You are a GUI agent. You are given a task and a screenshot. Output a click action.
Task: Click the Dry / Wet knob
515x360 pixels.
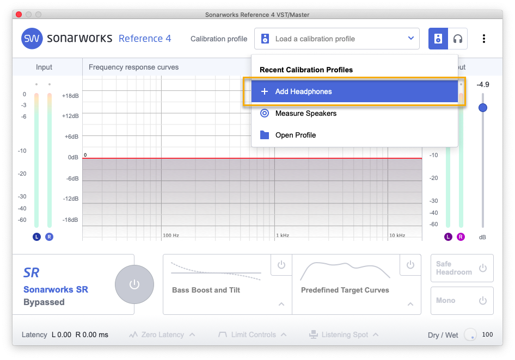(x=470, y=335)
